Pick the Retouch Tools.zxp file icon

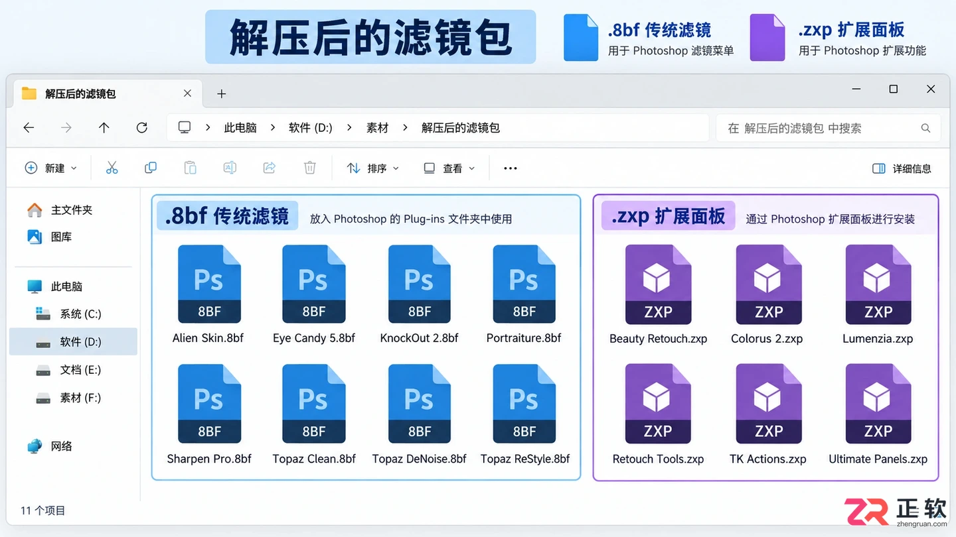point(658,404)
